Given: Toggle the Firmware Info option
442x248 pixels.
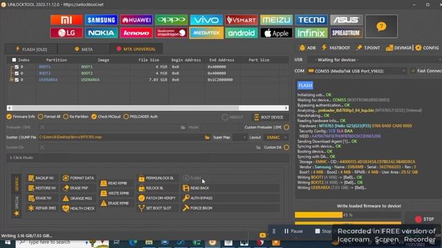Looking at the screenshot, I should pyautogui.click(x=21, y=116).
